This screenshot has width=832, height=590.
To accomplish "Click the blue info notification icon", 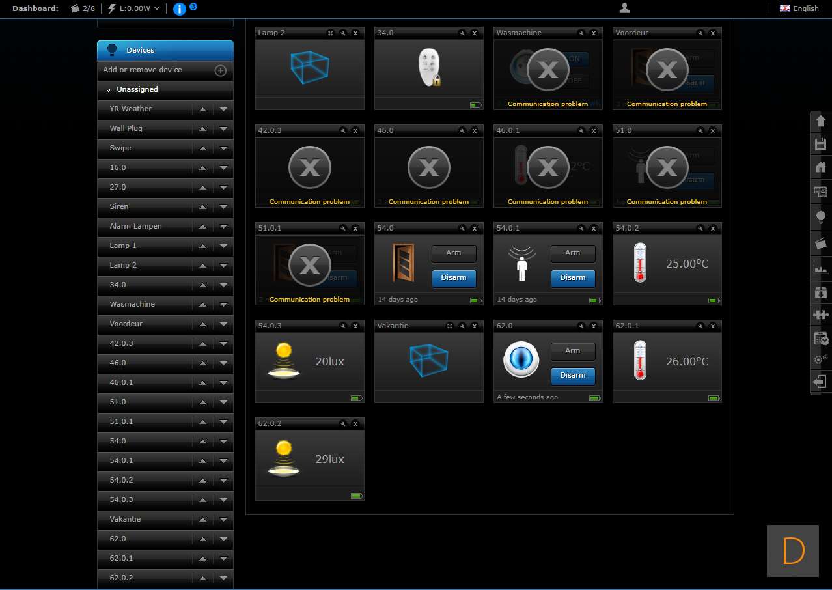I will pos(180,8).
